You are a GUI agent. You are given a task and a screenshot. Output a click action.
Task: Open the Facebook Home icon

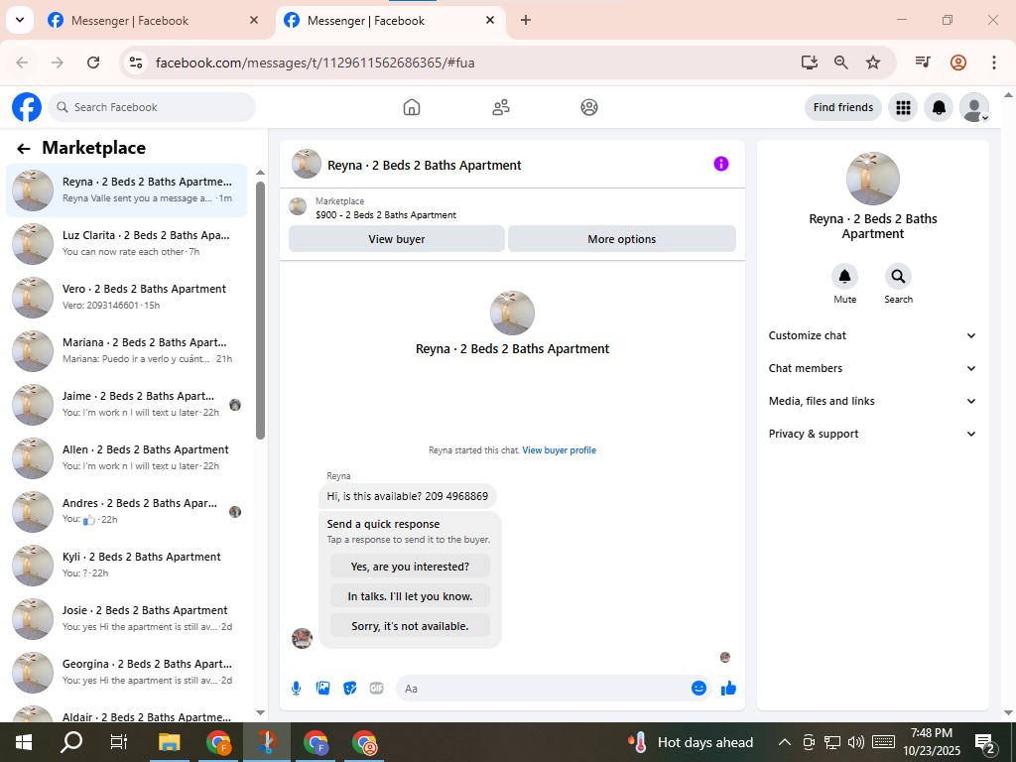(412, 107)
